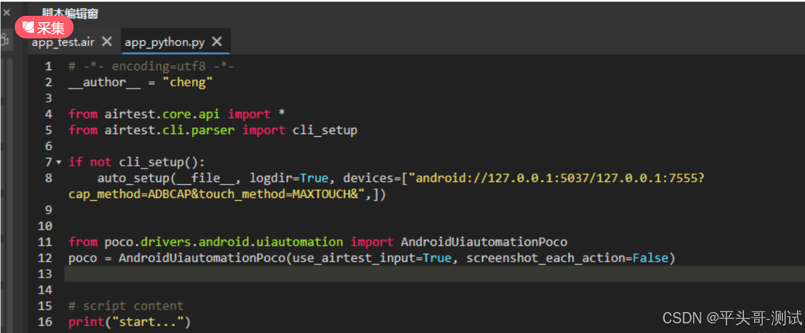Click the "poco =" assignment on line 12
The image size is (805, 333).
point(90,258)
